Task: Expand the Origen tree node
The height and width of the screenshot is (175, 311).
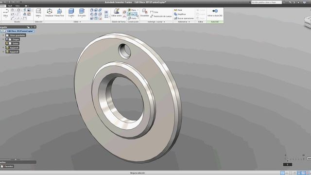Action: click(3, 39)
